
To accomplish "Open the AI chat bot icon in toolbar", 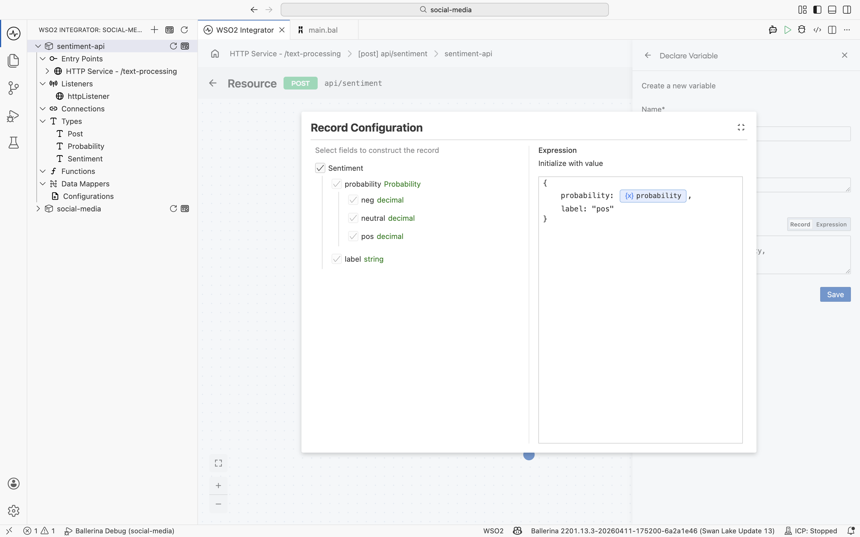I will click(x=773, y=30).
